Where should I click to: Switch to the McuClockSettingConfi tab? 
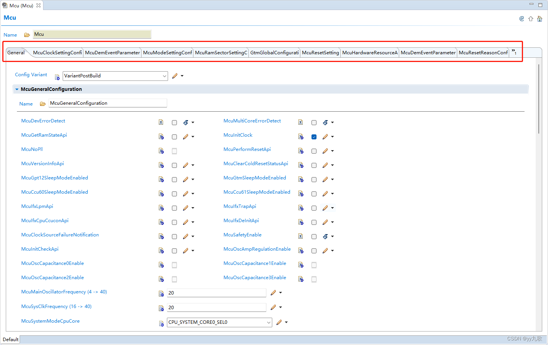(57, 53)
